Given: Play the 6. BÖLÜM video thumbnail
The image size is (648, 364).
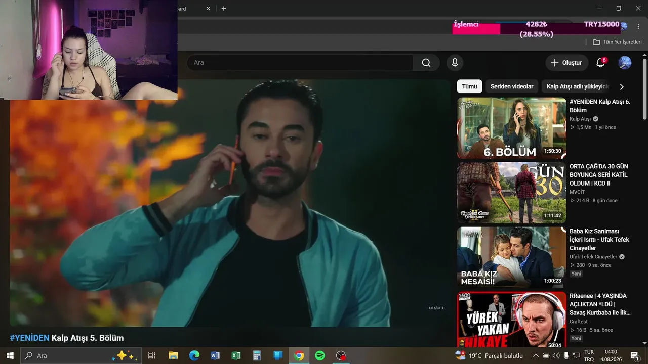Looking at the screenshot, I should point(511,128).
